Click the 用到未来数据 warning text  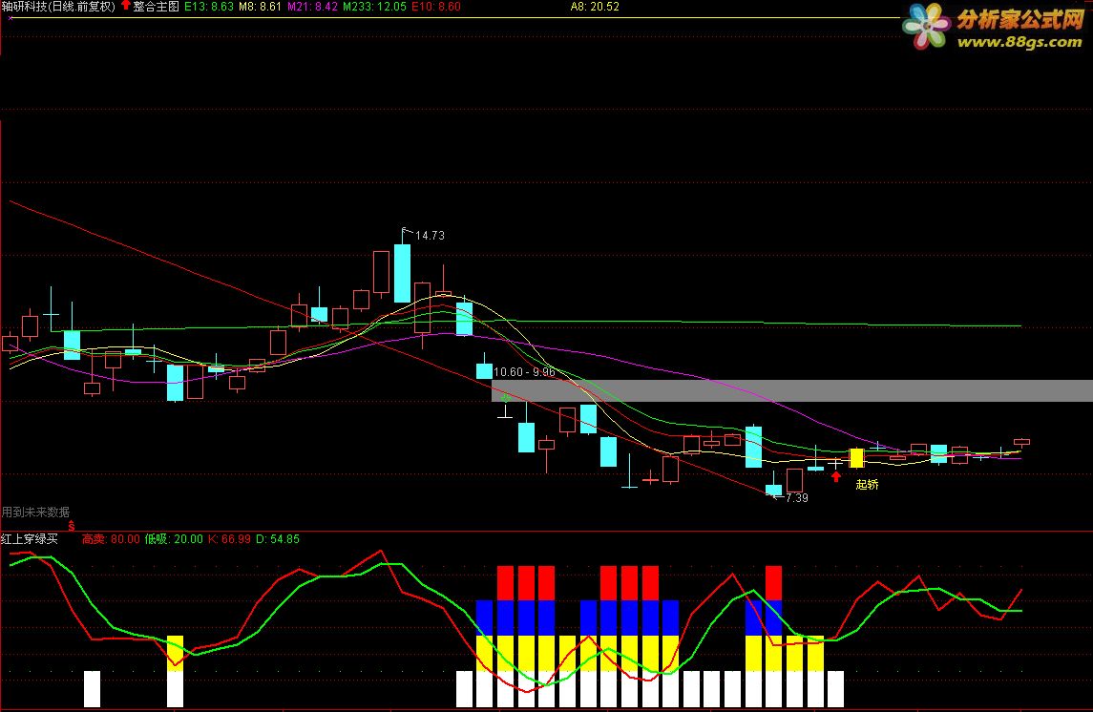35,513
